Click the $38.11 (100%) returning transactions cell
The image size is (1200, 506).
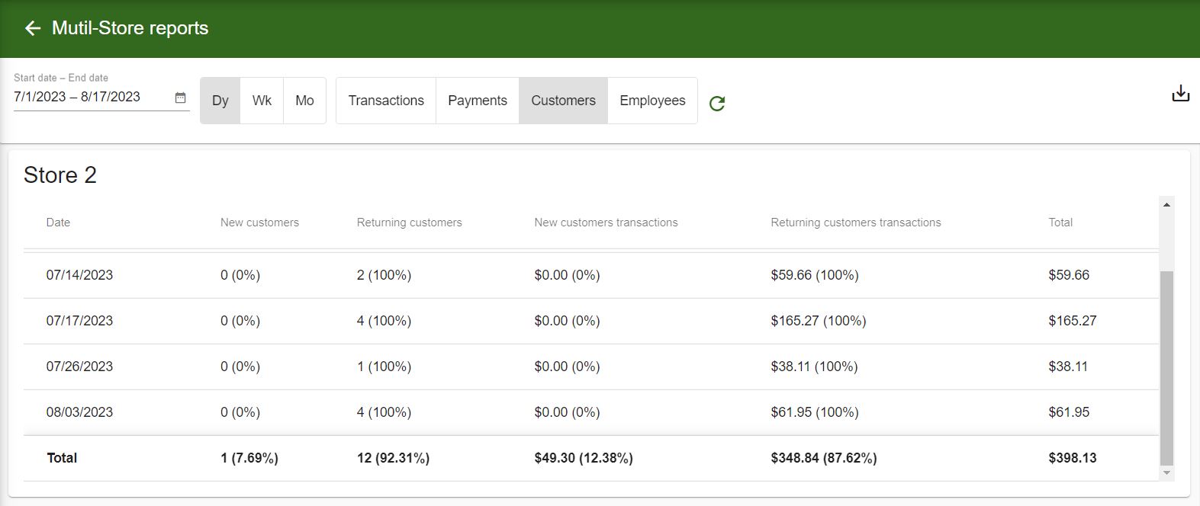tap(814, 367)
